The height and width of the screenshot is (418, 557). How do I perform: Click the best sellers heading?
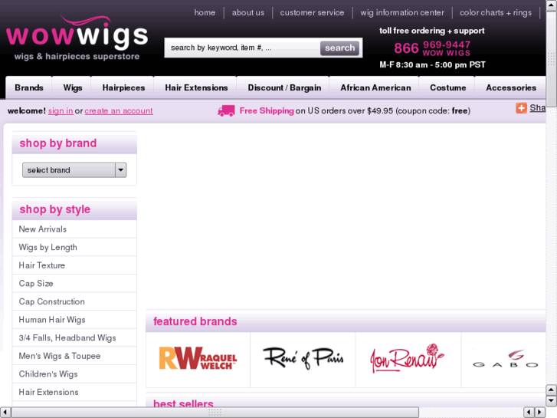pos(183,403)
